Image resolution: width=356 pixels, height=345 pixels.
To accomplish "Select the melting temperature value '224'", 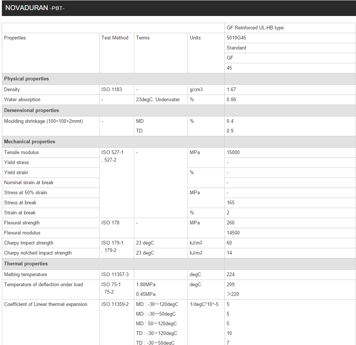I will 230,275.
